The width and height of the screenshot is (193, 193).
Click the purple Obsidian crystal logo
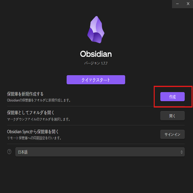point(96,30)
